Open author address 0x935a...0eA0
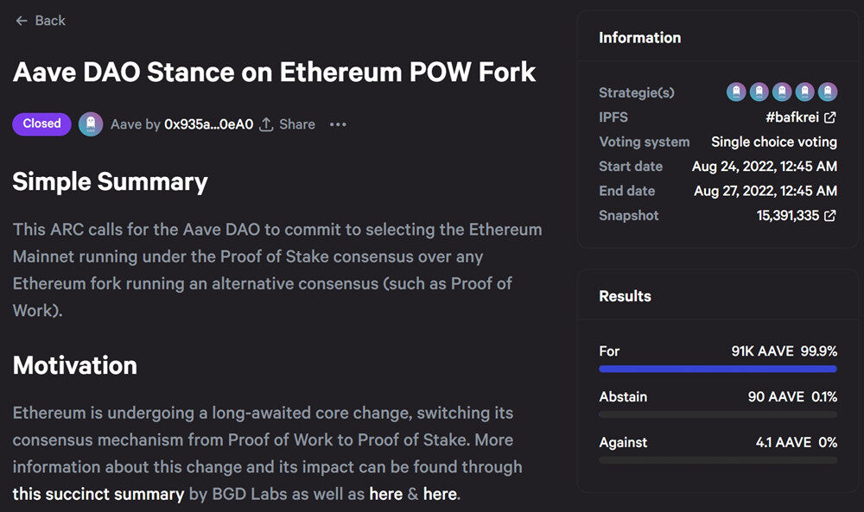This screenshot has height=512, width=864. [x=208, y=124]
